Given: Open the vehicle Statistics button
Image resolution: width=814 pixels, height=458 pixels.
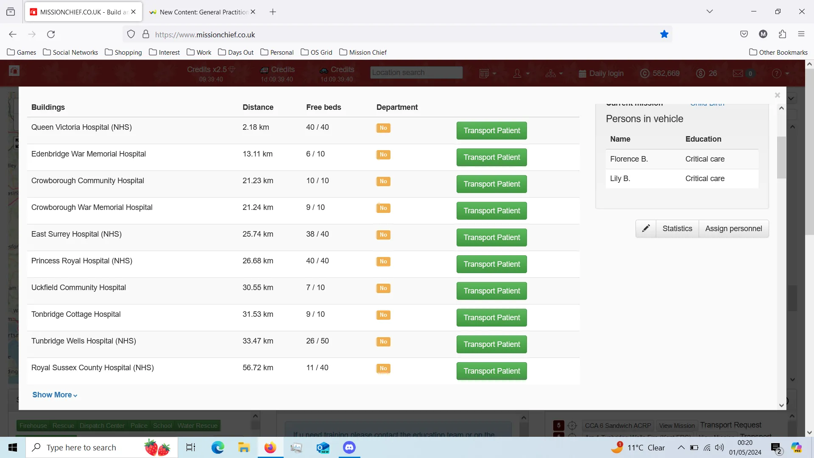Looking at the screenshot, I should [677, 229].
